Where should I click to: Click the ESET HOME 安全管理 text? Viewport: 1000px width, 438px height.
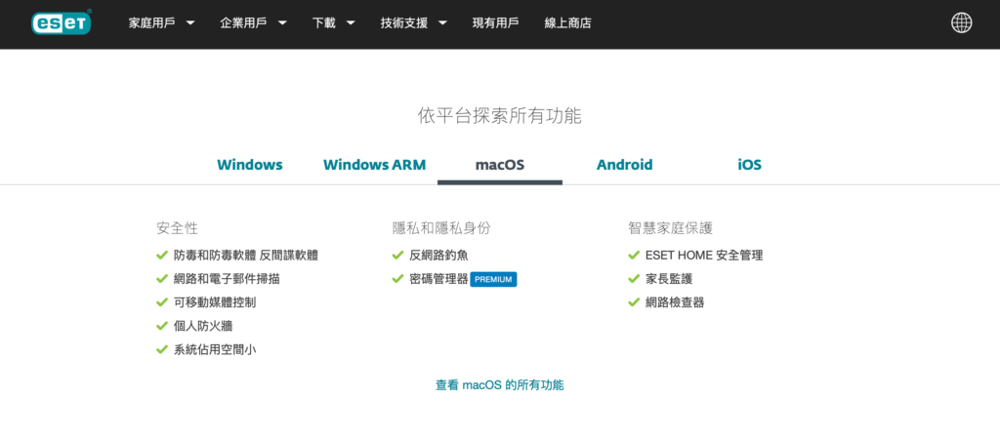pos(704,256)
